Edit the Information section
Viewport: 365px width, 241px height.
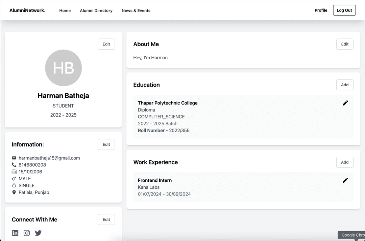pyautogui.click(x=106, y=144)
